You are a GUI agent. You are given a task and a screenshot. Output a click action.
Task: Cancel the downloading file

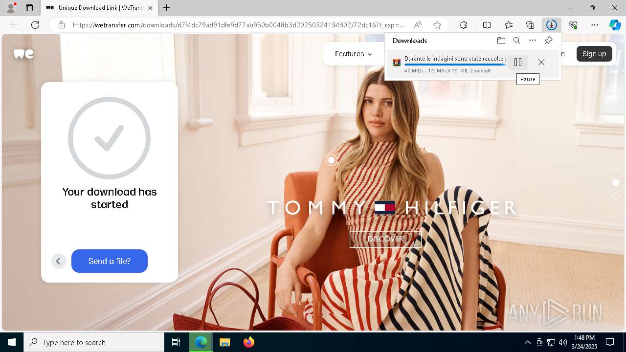click(x=541, y=62)
